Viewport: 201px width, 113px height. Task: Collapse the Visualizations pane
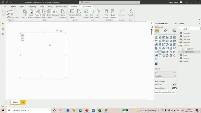[175, 24]
